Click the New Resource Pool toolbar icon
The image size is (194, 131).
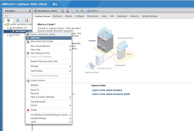click(x=82, y=11)
